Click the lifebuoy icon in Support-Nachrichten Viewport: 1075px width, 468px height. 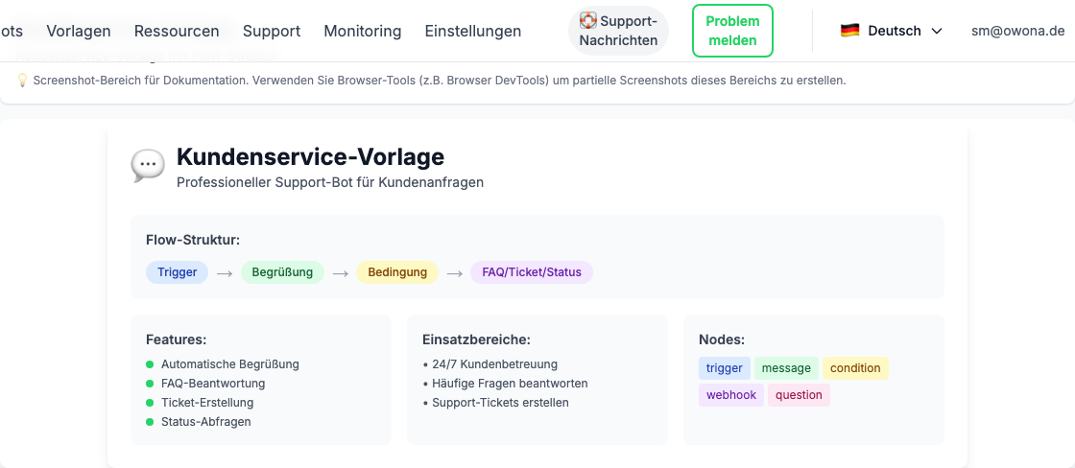[x=588, y=20]
